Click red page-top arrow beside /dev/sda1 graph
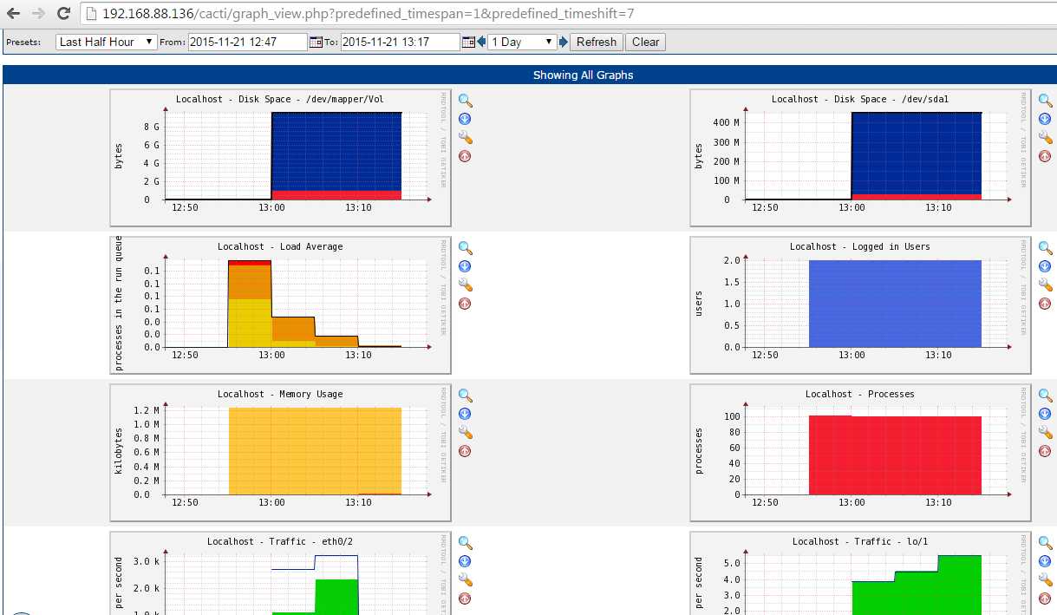Screen dimensions: 1057x615 pyautogui.click(x=1045, y=156)
